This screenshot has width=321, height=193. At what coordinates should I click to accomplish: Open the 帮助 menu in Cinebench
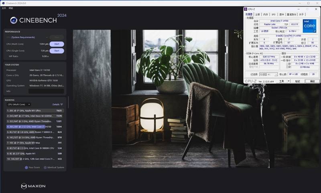click(11, 8)
